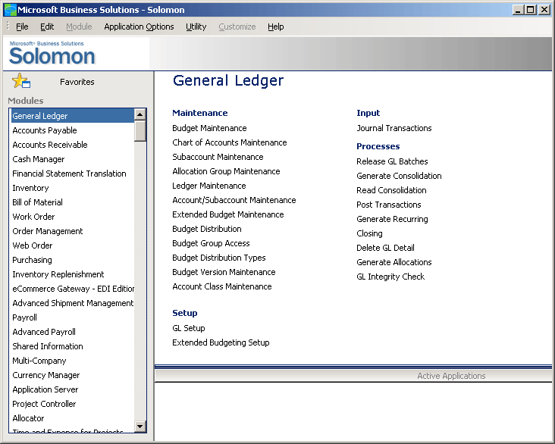Open Account/Subaccount Maintenance
Viewport: 555px width, 444px height.
click(x=234, y=200)
